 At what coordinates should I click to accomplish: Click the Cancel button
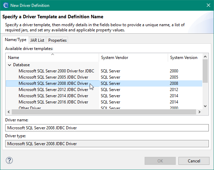tap(194, 161)
